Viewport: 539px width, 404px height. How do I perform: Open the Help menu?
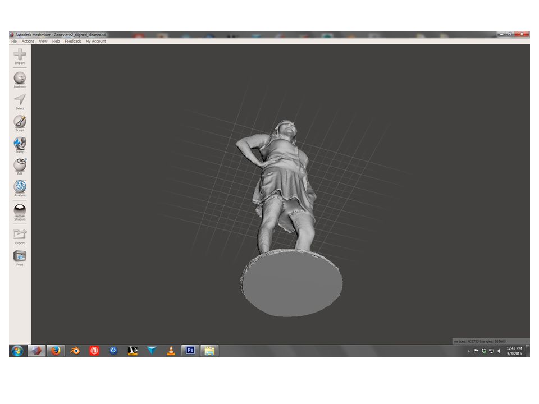tap(56, 41)
